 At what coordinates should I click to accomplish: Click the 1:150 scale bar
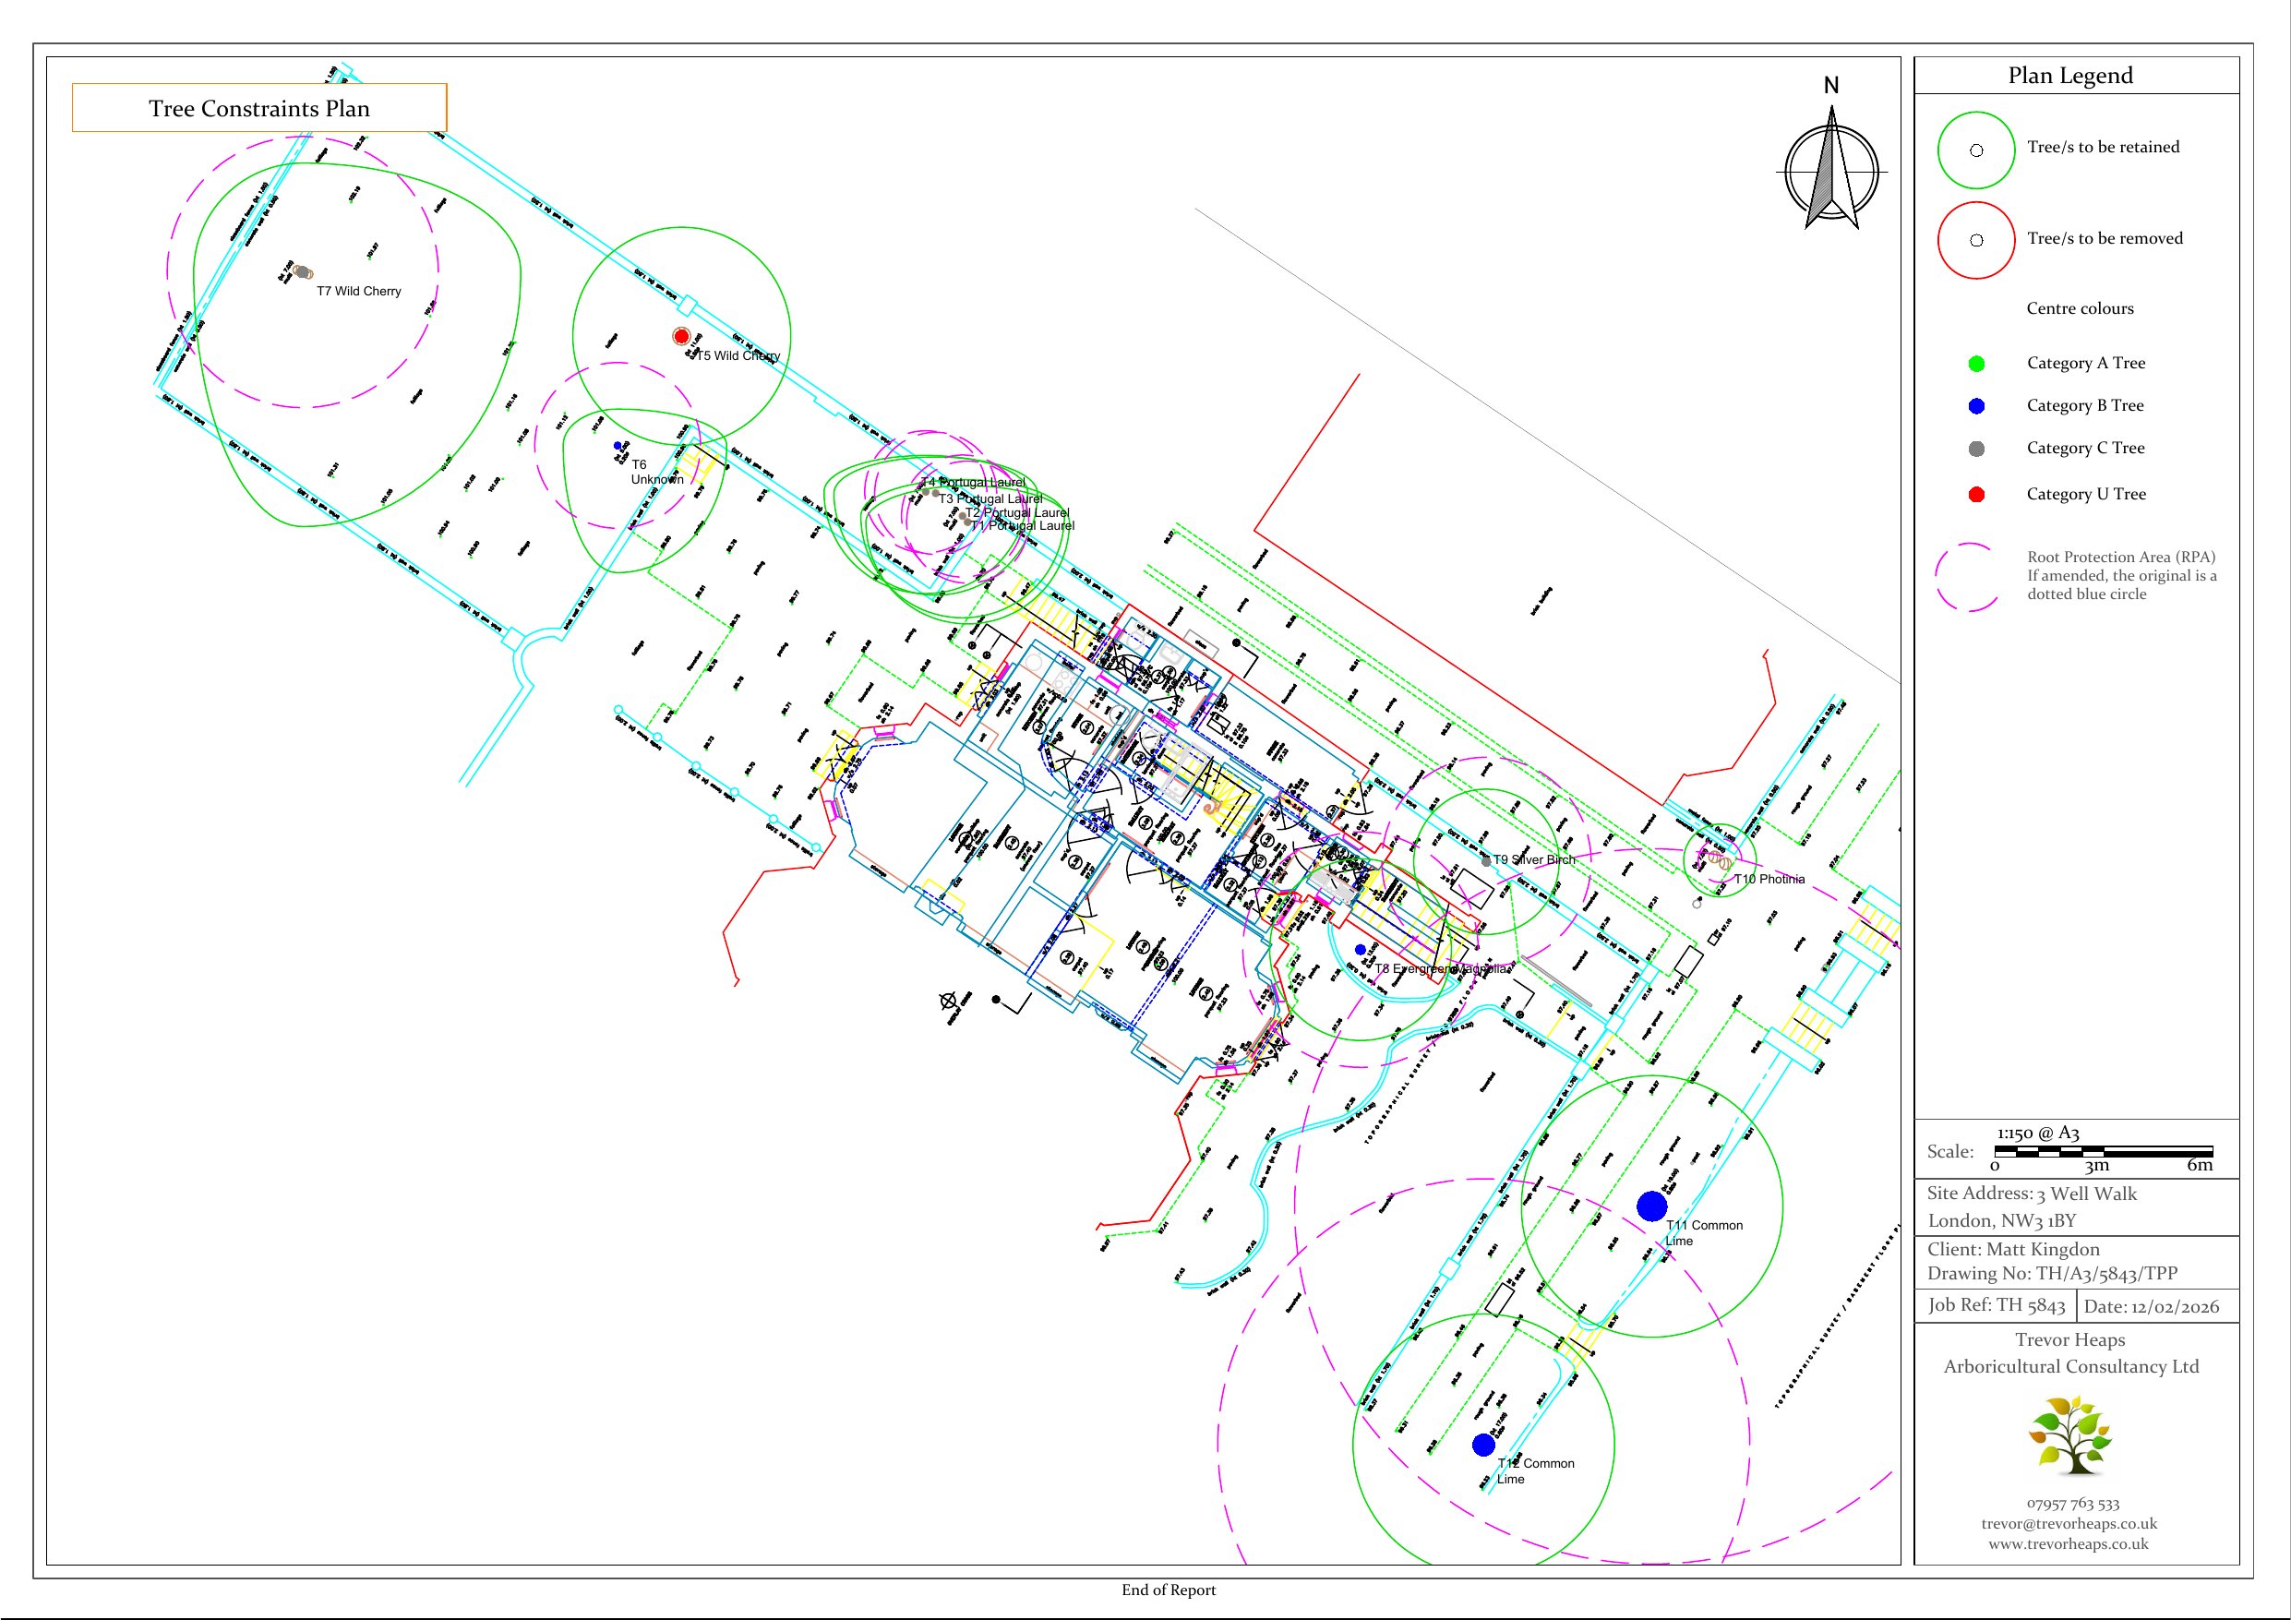2103,1152
